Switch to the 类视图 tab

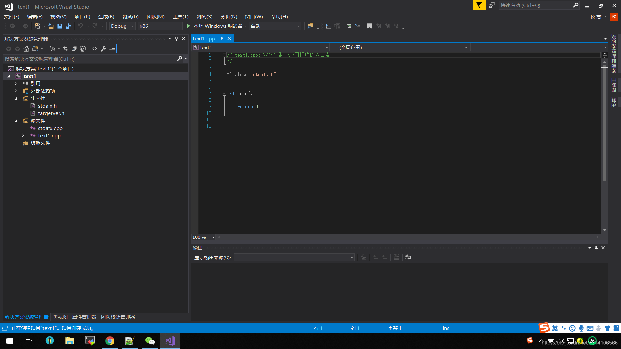(60, 317)
